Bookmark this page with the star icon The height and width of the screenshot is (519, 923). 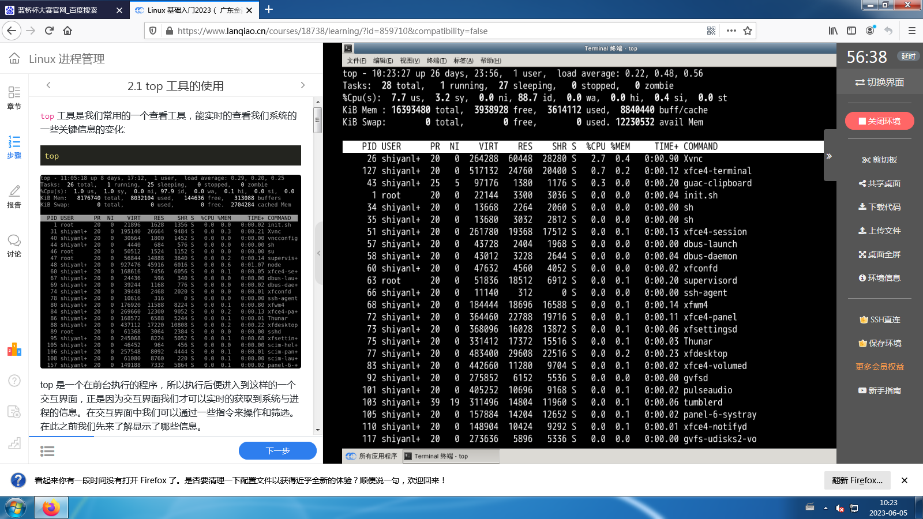[748, 31]
